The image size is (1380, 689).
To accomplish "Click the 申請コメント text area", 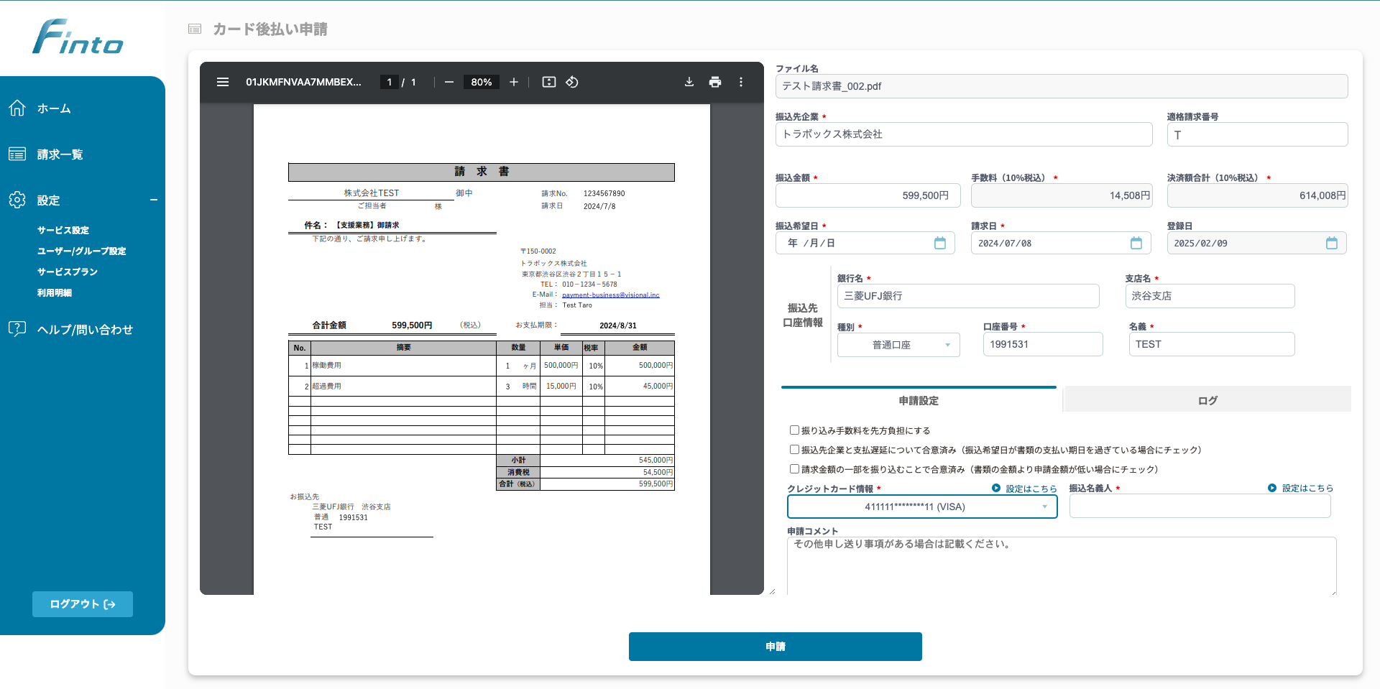I will [x=1062, y=565].
